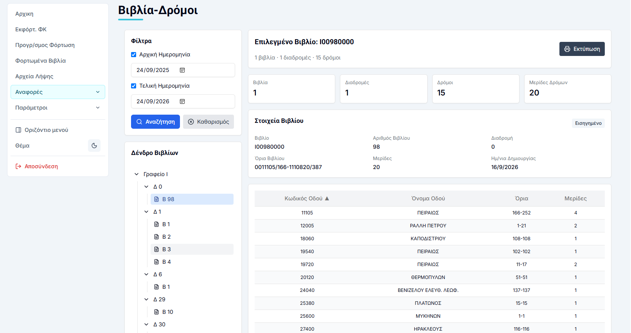Collapse the Δ 1 tree node
The width and height of the screenshot is (631, 333).
click(146, 212)
